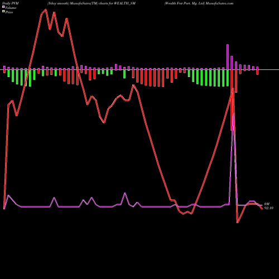
Task: Click the highest peak of the red price line
Action: (x=46, y=9)
